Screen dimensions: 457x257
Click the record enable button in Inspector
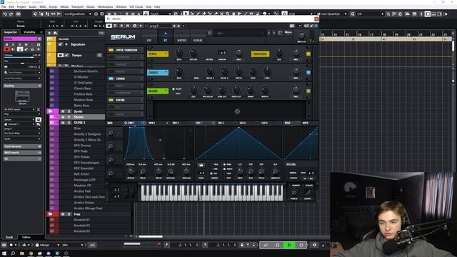(6, 49)
